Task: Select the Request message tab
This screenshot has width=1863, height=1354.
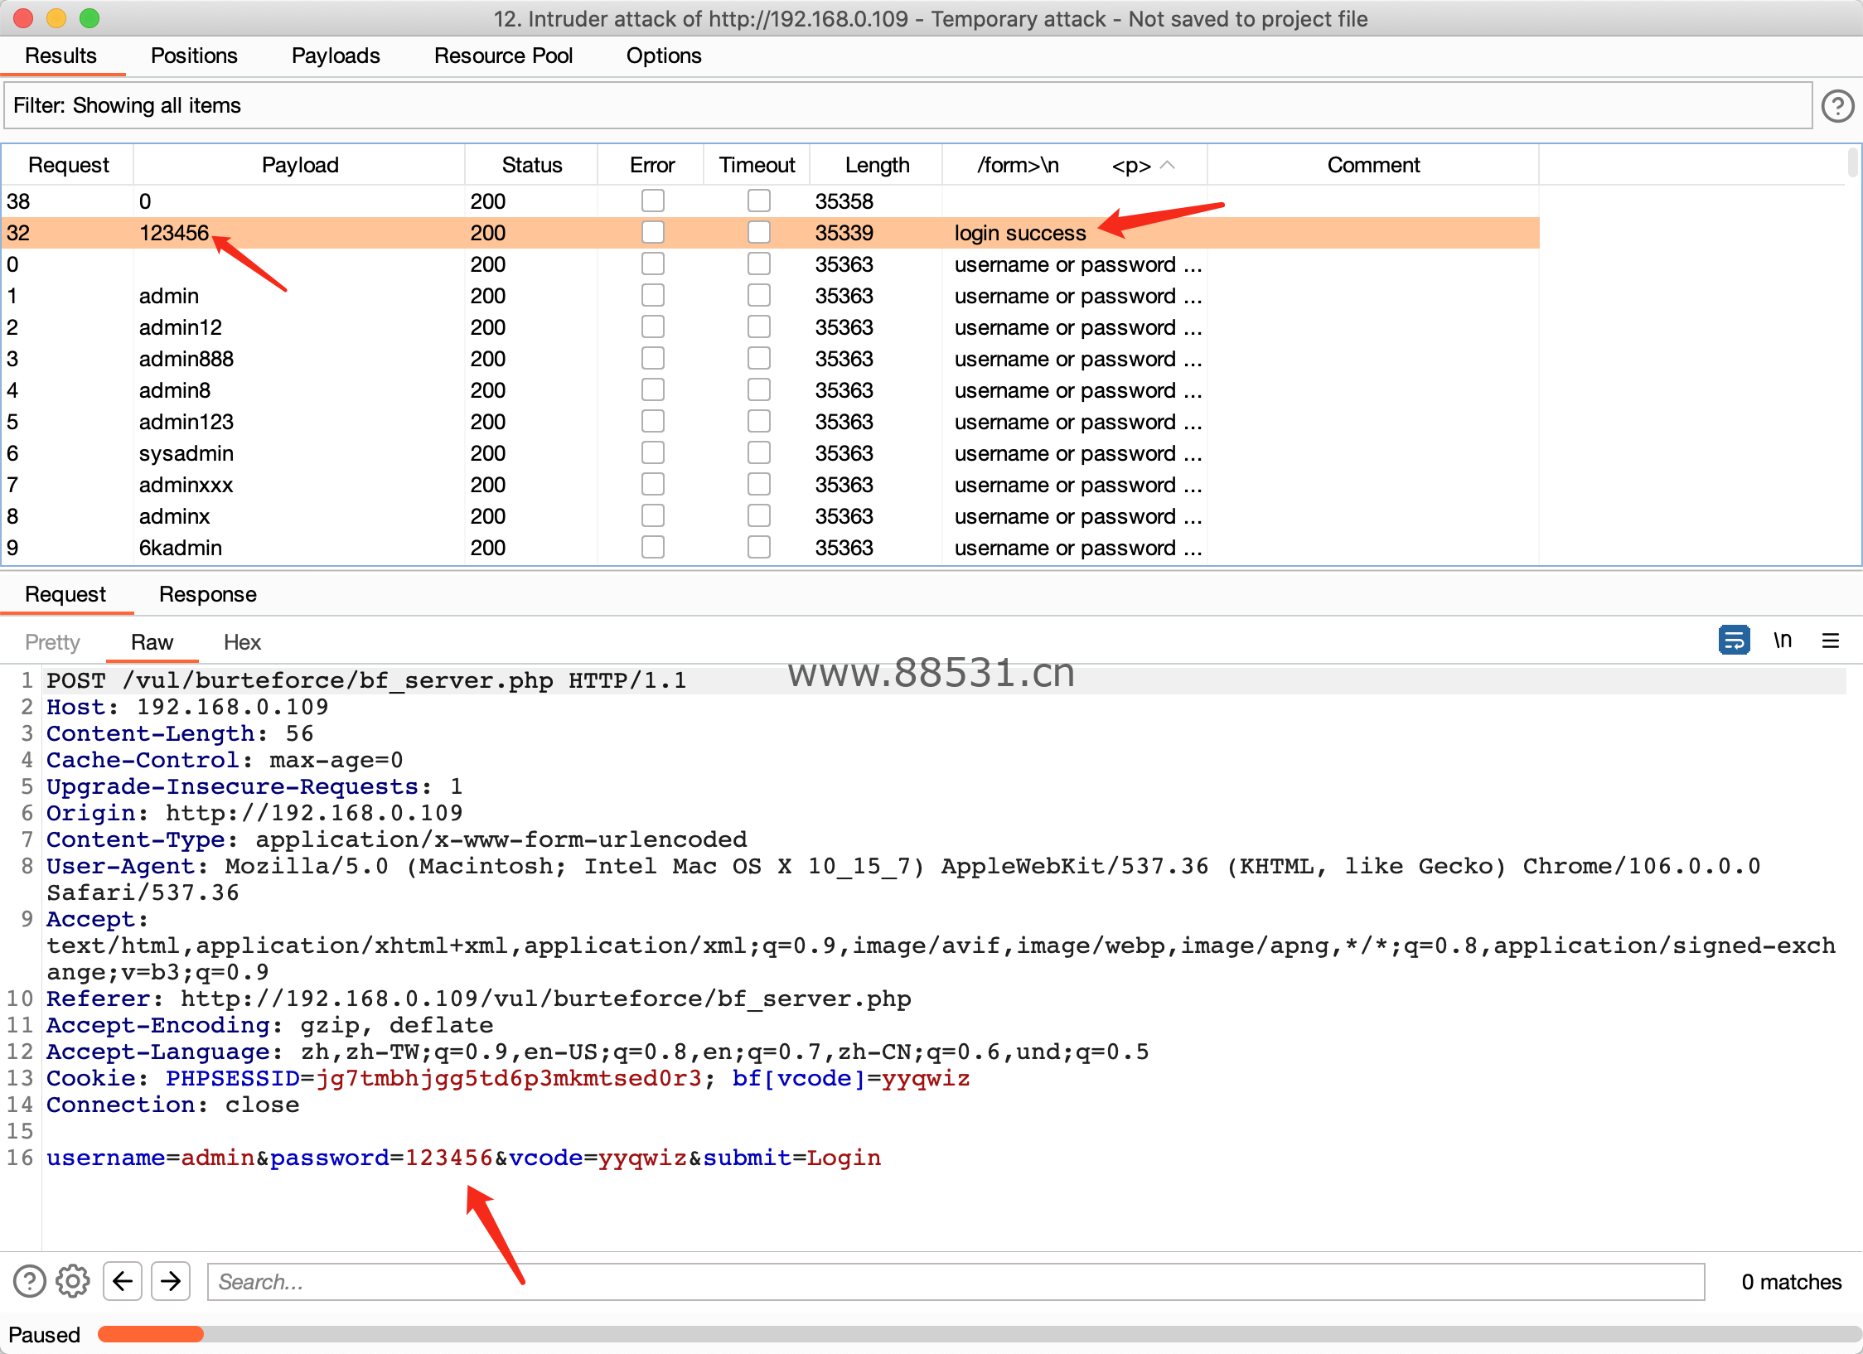Action: [x=65, y=594]
